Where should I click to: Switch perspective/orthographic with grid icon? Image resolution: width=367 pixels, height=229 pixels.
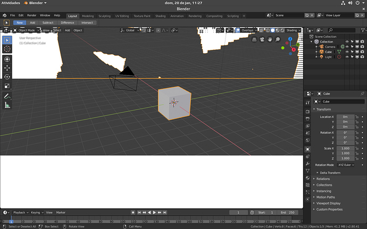254,39
